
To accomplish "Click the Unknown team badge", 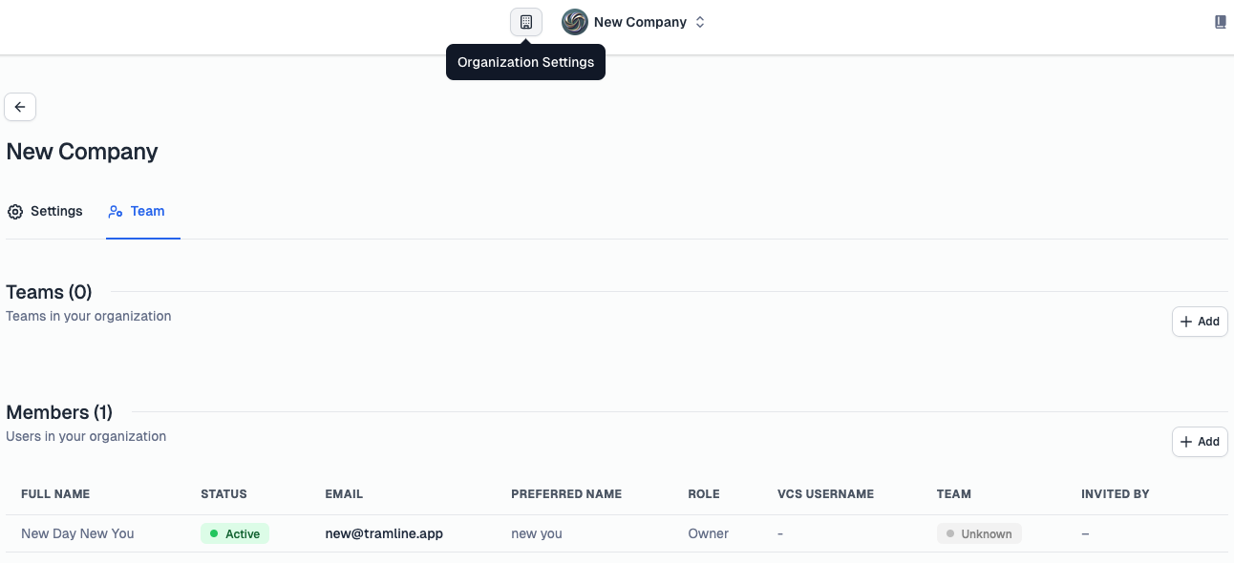I will [979, 533].
